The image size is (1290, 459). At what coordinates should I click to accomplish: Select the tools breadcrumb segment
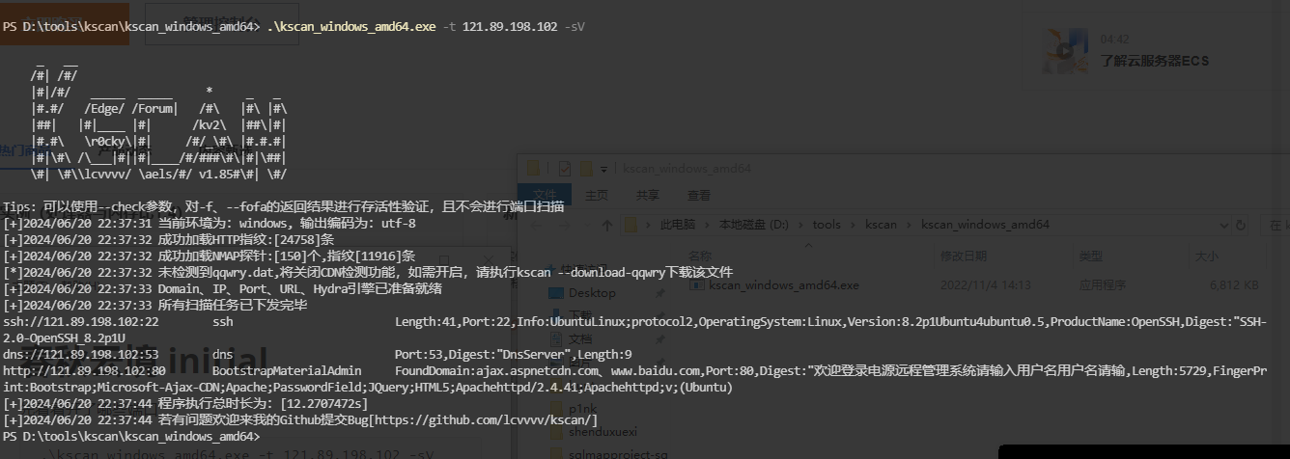[x=827, y=225]
